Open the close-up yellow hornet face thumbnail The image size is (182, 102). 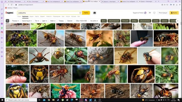pos(39,74)
